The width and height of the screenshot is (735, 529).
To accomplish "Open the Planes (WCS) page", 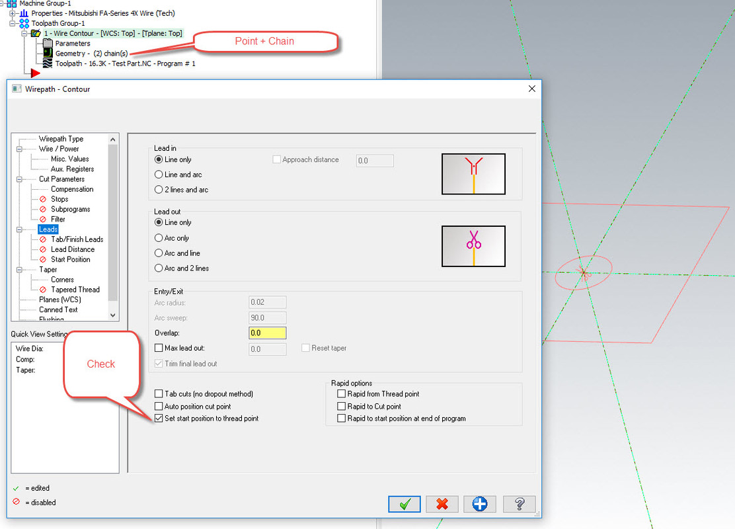I will coord(60,300).
